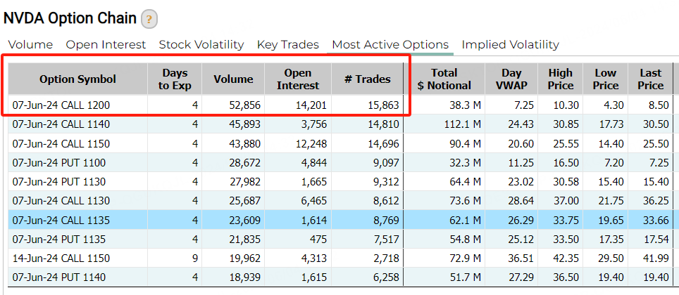Sort by Total $ Notional header
The width and height of the screenshot is (679, 295).
tap(444, 79)
